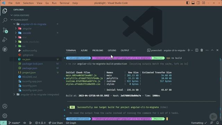Create a new terminal with plus icon
This screenshot has width=222, height=125.
coord(189,50)
